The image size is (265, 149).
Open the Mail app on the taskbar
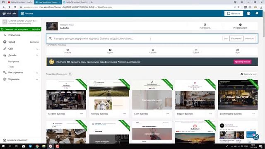pos(24,146)
